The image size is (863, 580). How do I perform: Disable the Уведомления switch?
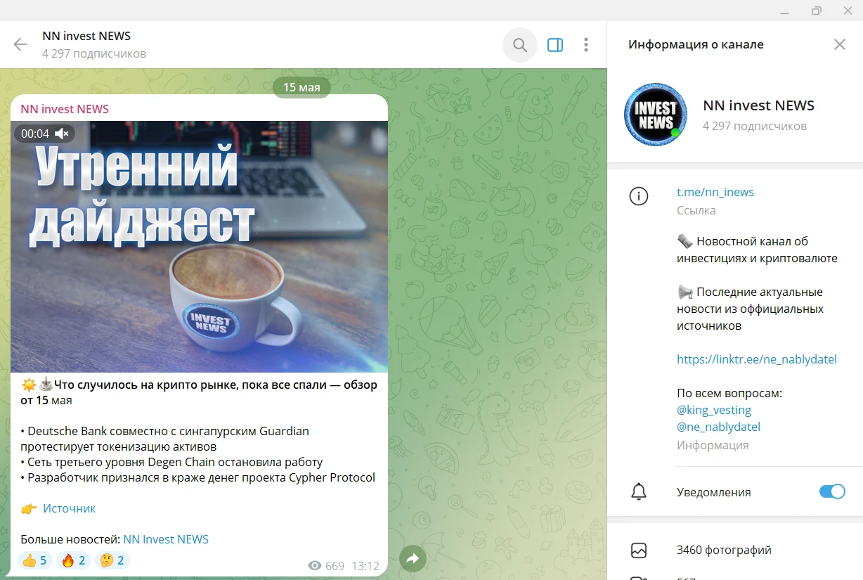[832, 492]
